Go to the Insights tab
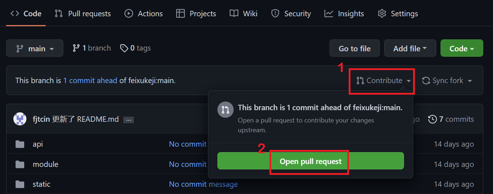This screenshot has height=194, width=493. pos(344,14)
